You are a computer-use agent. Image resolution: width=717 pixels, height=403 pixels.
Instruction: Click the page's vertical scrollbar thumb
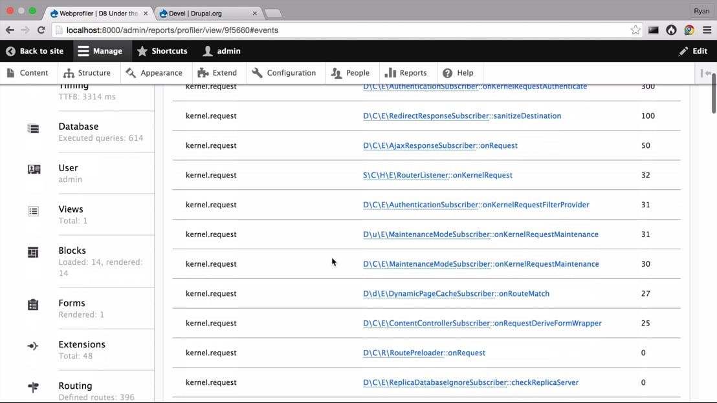pyautogui.click(x=713, y=94)
